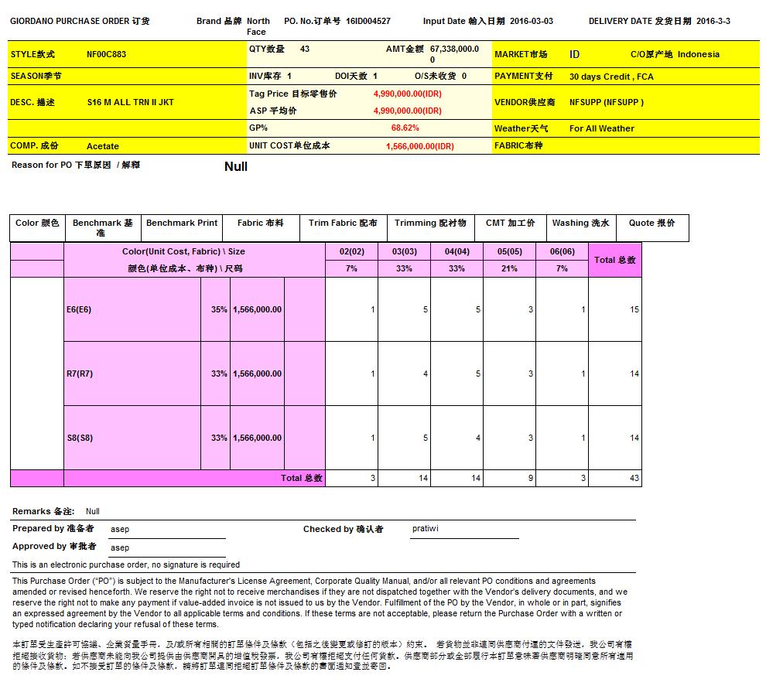
Task: Select the CMT 加工价 header cell
Action: 510,223
